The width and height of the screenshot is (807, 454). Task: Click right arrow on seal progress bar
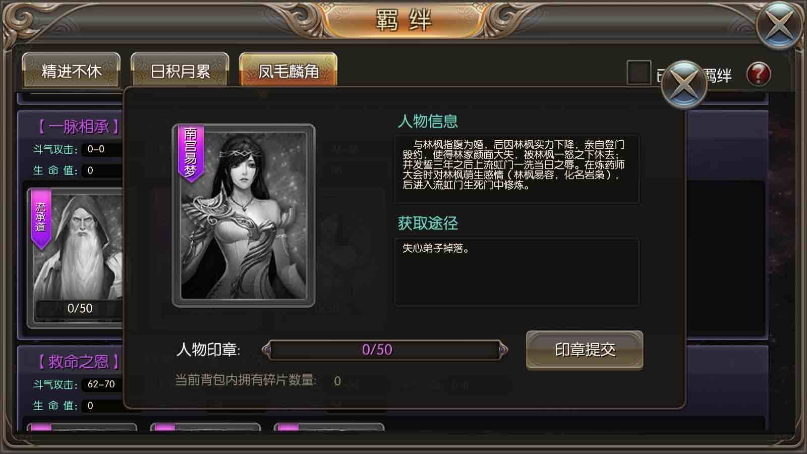pyautogui.click(x=502, y=350)
